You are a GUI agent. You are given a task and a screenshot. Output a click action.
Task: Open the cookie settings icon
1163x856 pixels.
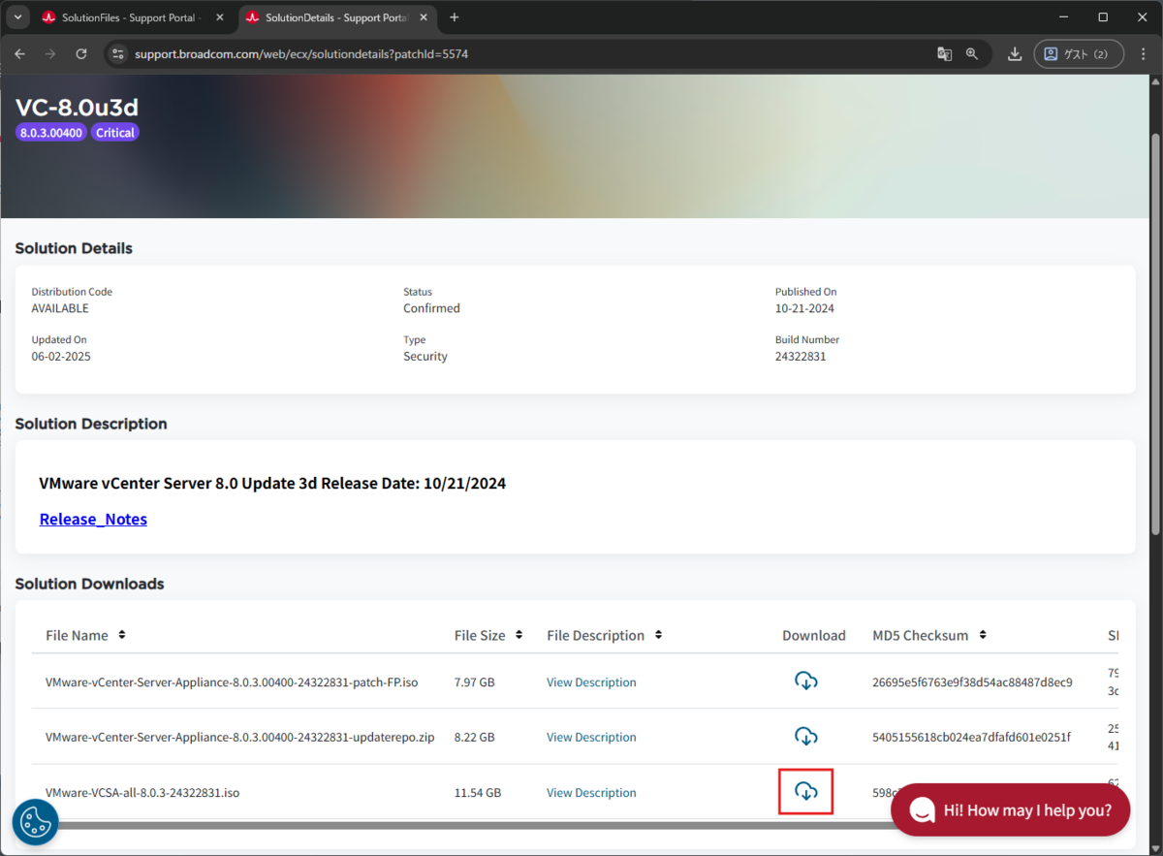36,822
